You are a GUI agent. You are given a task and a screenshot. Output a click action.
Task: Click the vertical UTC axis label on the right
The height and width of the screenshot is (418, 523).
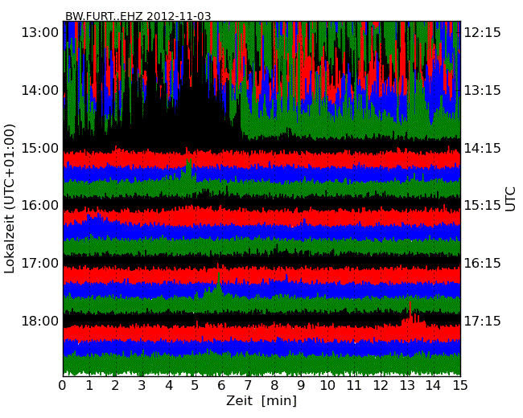(x=510, y=199)
